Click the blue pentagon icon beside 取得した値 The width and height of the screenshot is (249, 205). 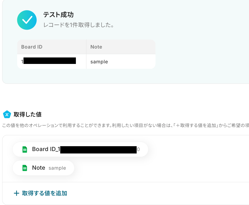point(7,114)
